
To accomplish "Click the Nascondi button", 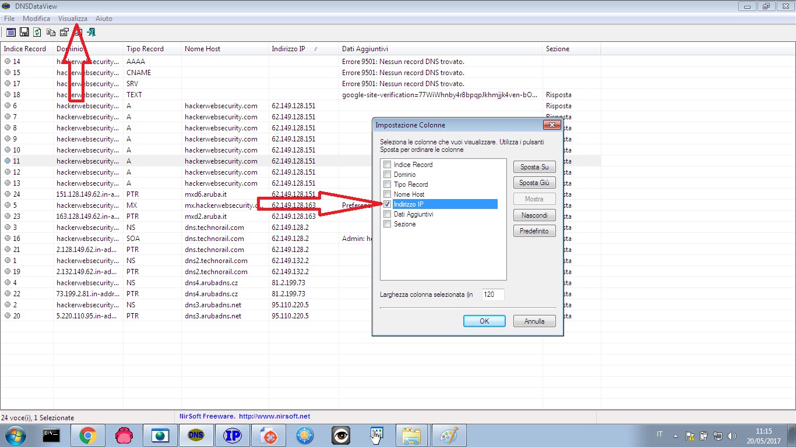I will 534,215.
